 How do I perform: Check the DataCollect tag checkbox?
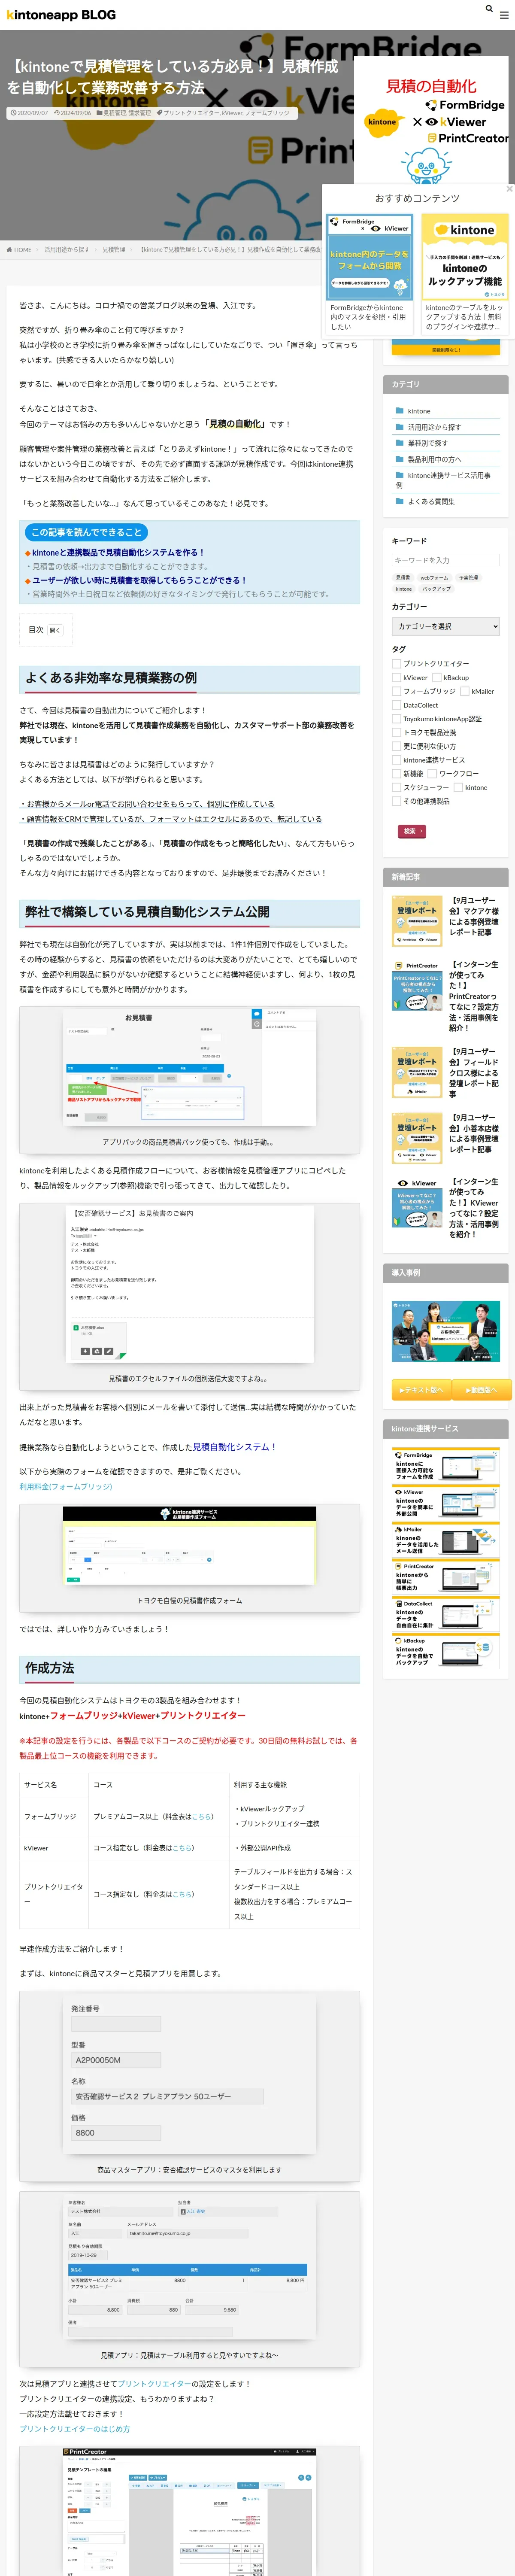pos(396,705)
